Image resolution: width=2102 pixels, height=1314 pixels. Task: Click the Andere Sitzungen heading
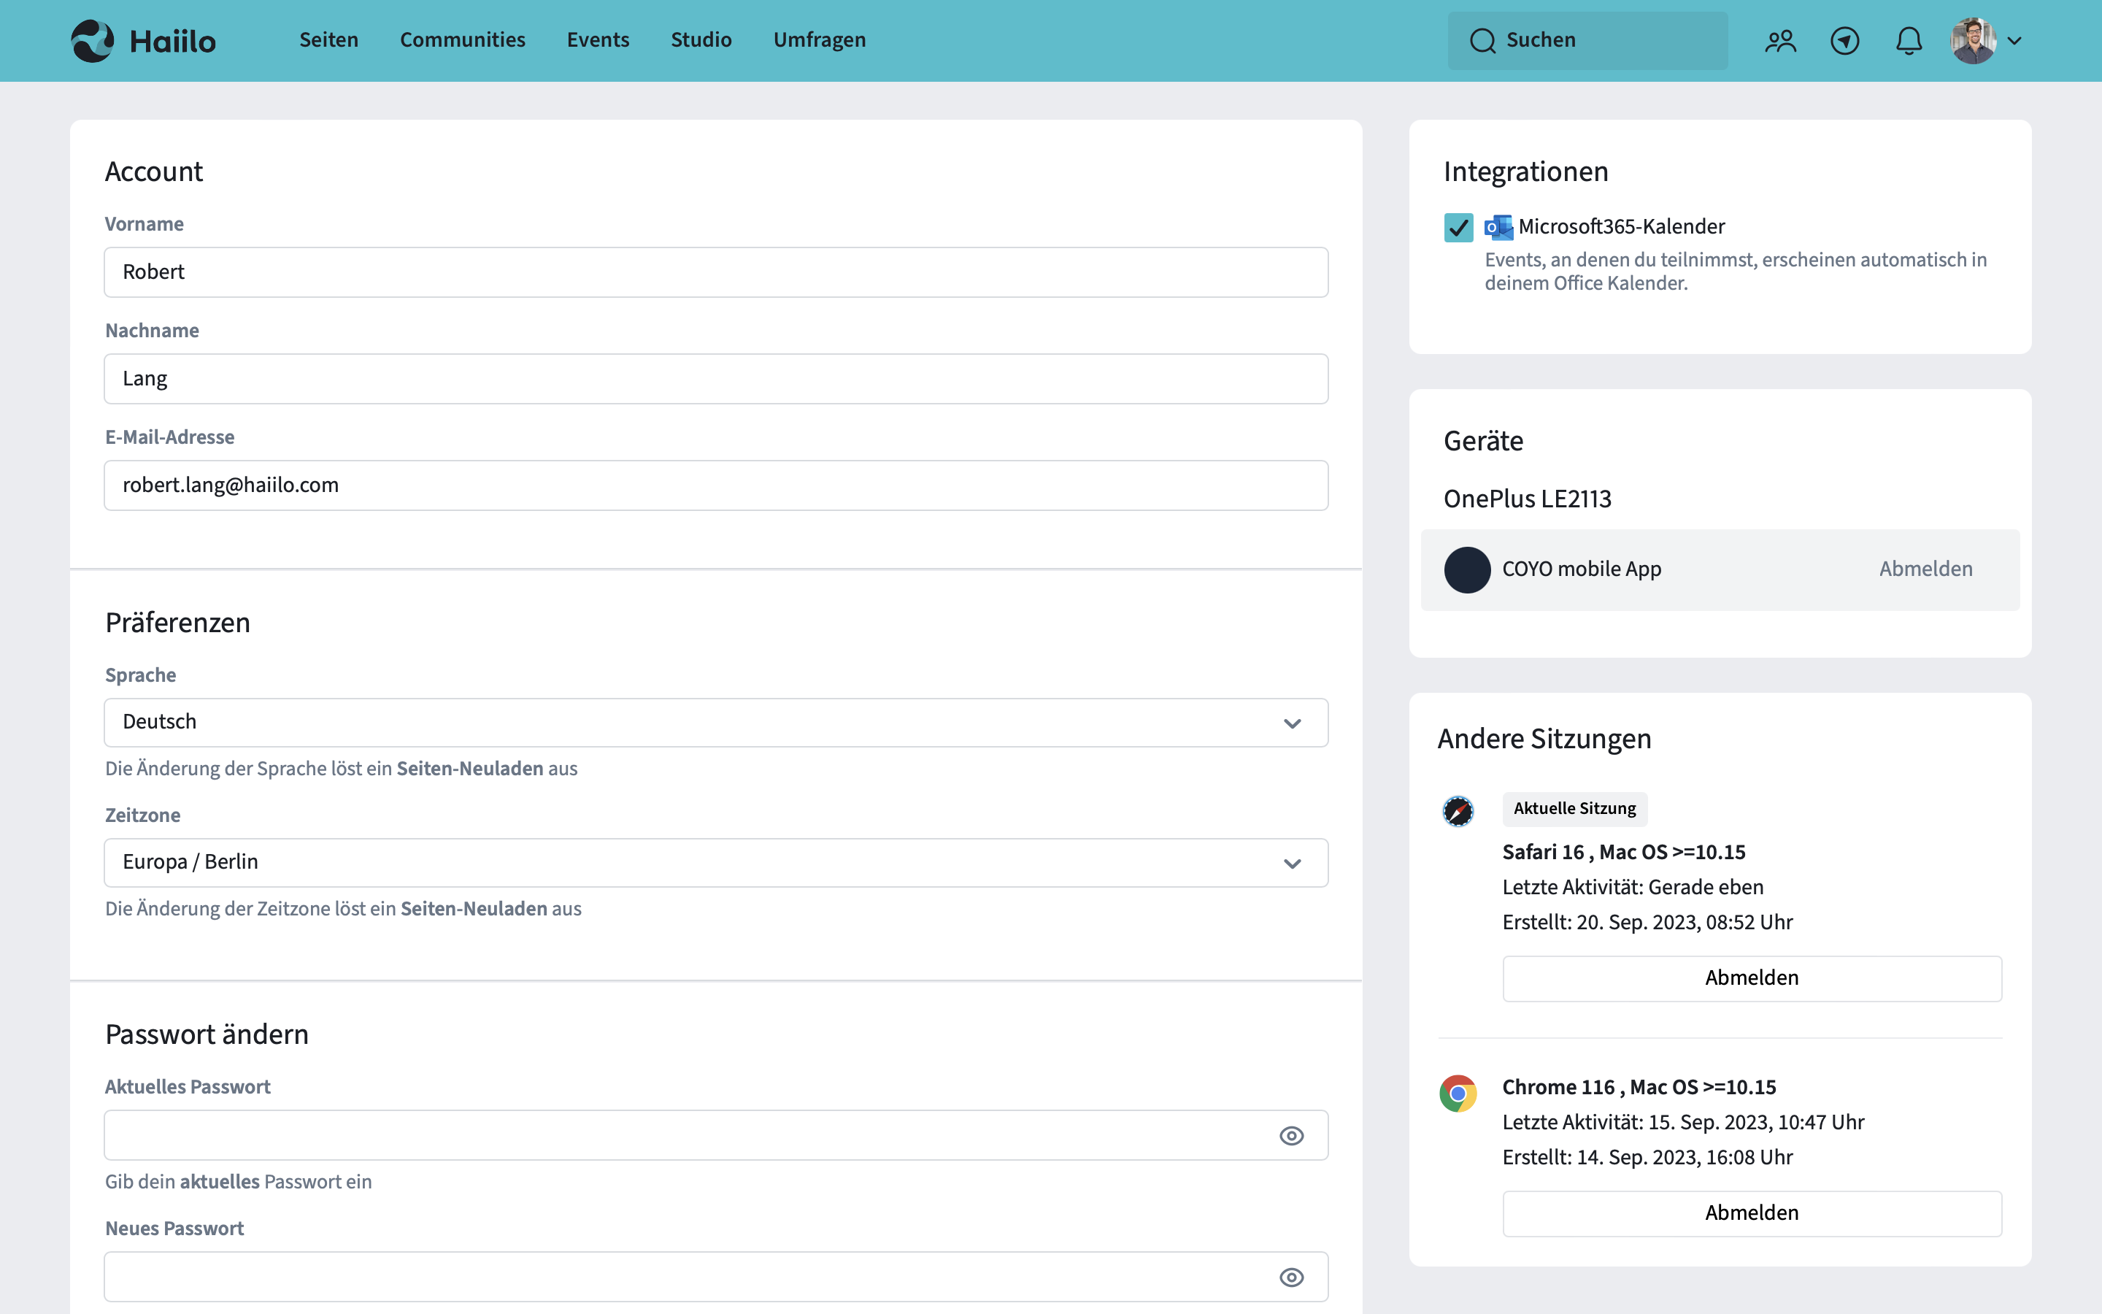(x=1544, y=739)
